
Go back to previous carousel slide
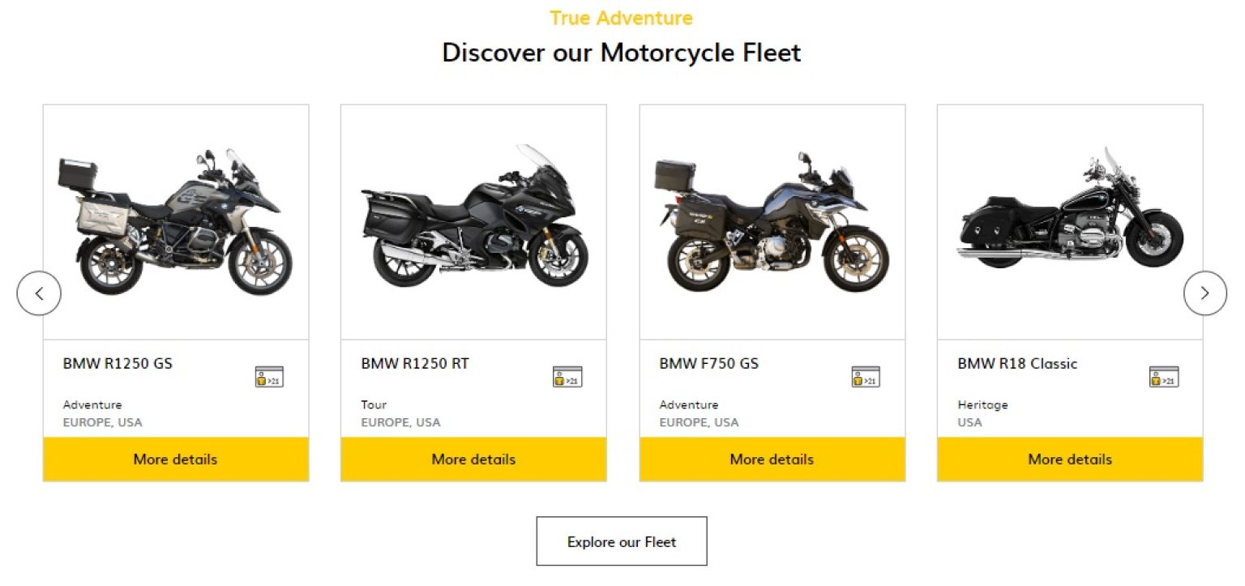[x=39, y=293]
